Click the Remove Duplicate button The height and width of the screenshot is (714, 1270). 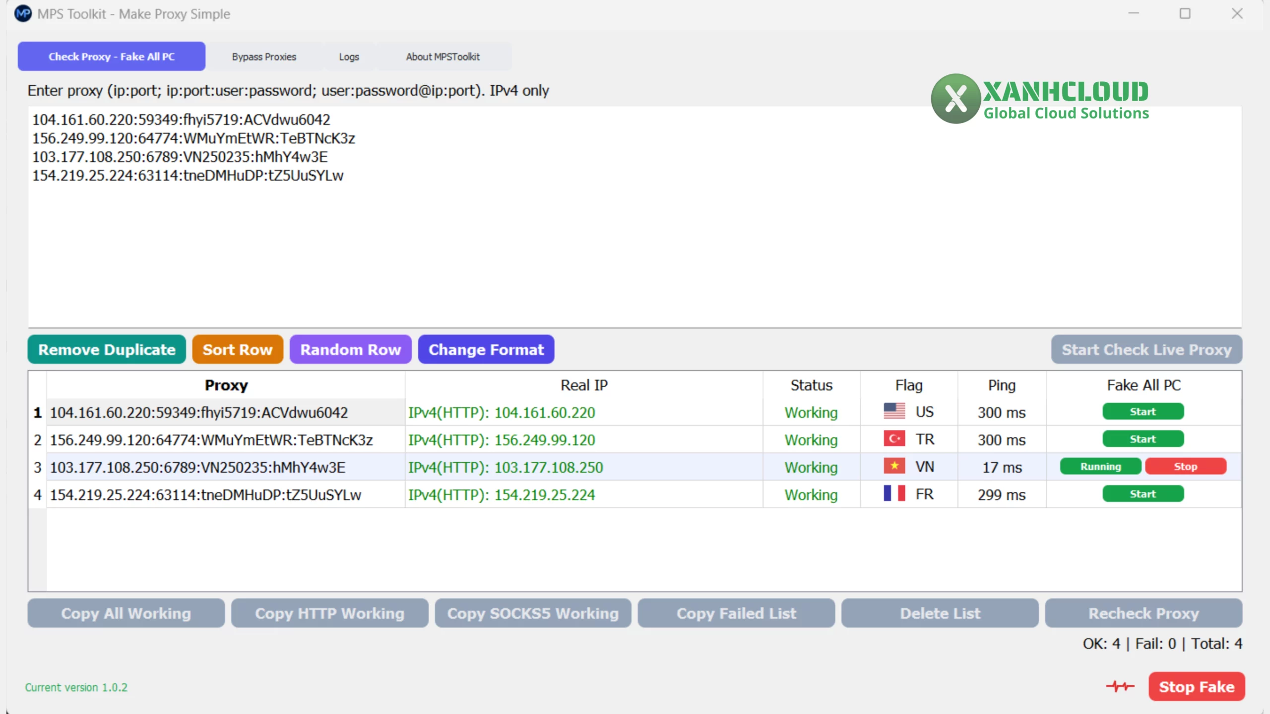[x=107, y=350]
